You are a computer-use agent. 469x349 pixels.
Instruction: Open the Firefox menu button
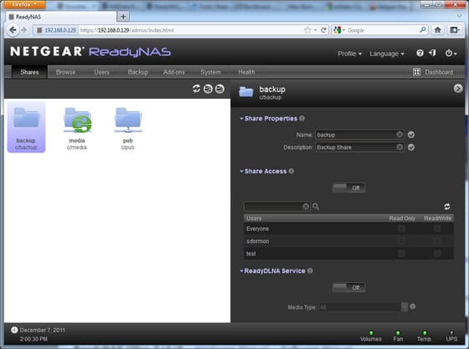pyautogui.click(x=24, y=4)
